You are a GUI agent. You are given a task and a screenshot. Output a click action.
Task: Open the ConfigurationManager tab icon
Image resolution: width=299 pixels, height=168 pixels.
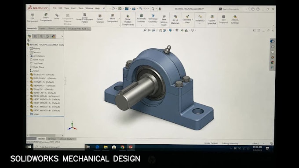pyautogui.click(x=41, y=36)
